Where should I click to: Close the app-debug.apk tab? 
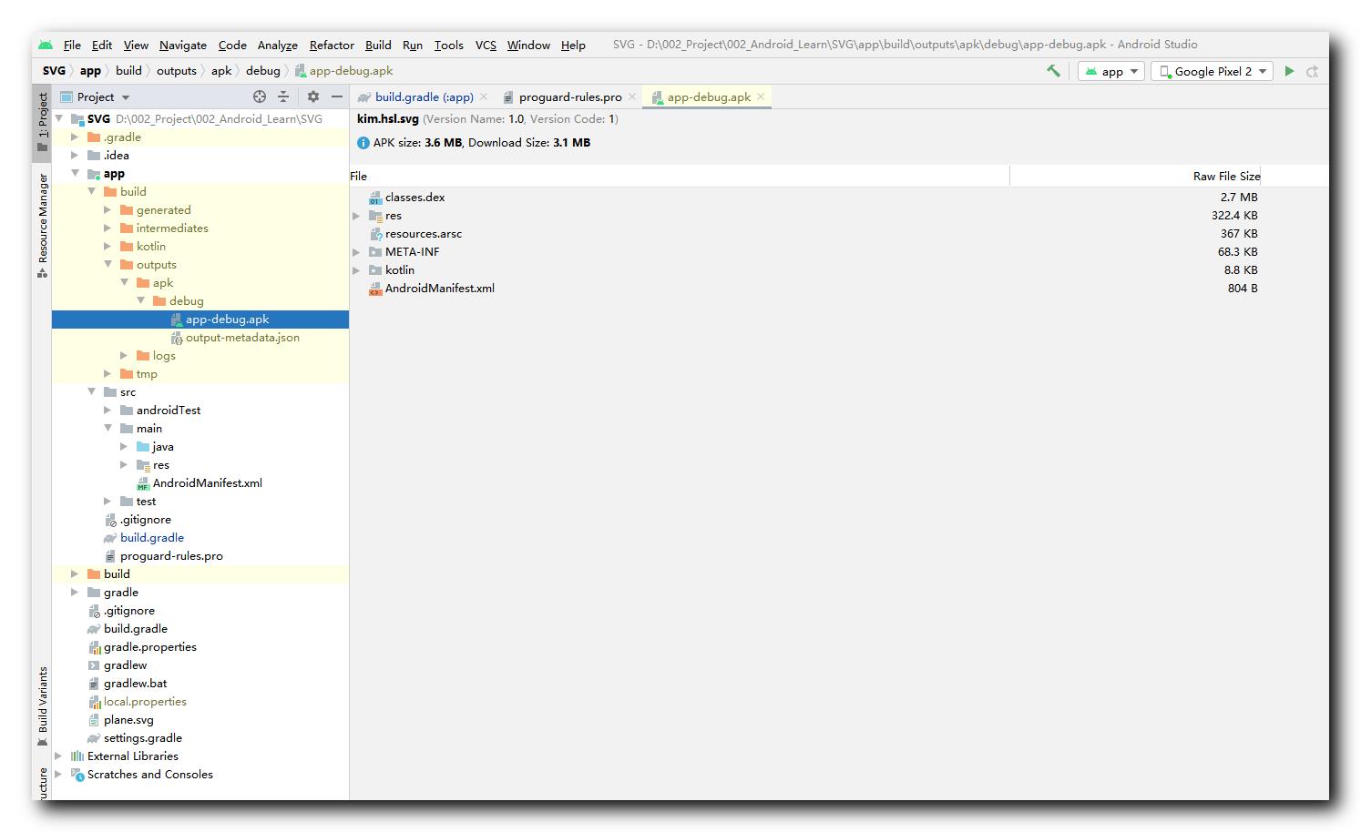tap(761, 96)
